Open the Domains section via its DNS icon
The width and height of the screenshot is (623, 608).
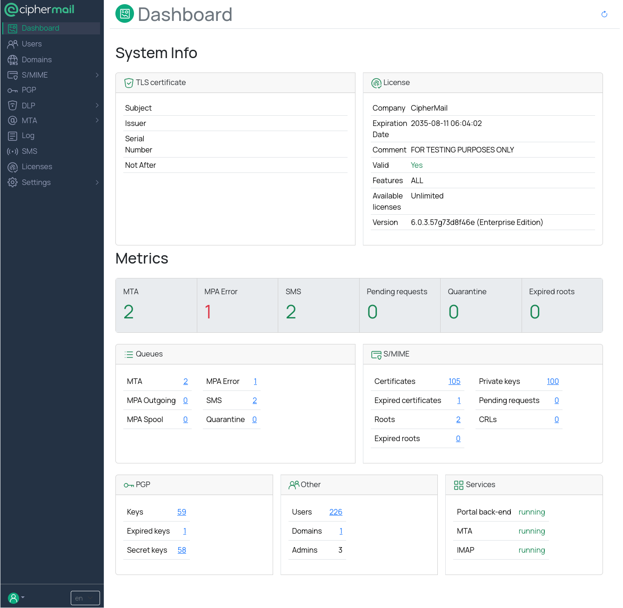click(13, 59)
